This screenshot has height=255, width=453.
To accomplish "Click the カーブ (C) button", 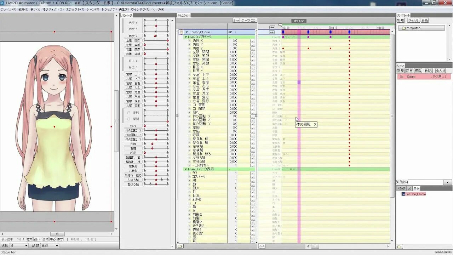I will pos(248,21).
